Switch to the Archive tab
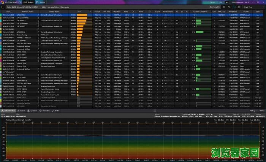Image resolution: width=266 pixels, height=162 pixels. (41, 2)
